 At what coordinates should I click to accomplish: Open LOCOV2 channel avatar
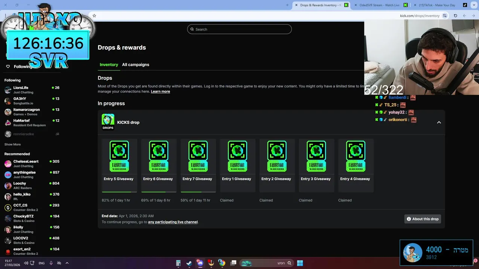8,240
